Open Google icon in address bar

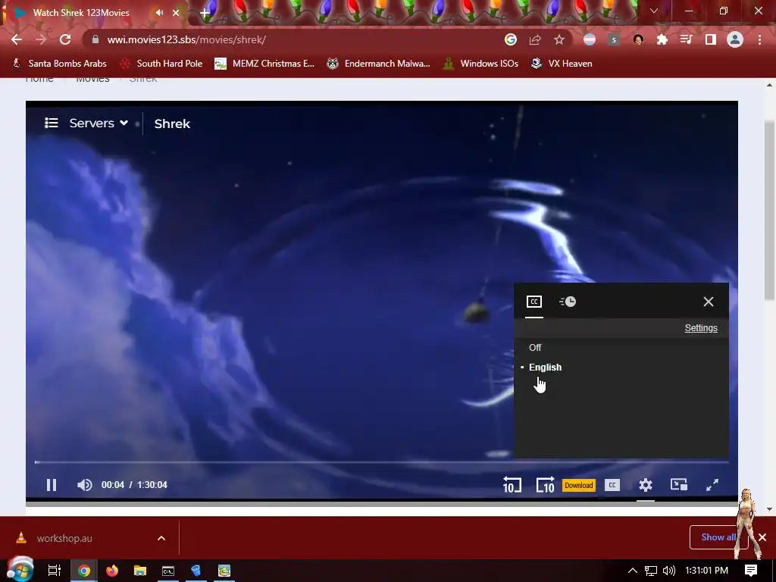coord(511,39)
